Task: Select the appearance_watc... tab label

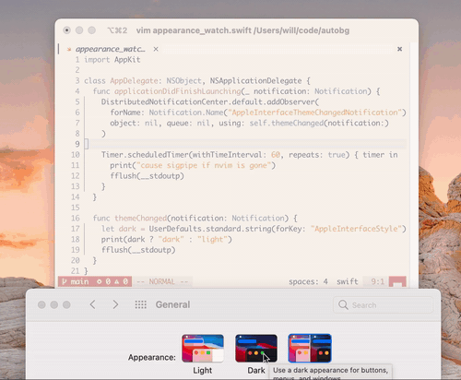Action: pyautogui.click(x=111, y=49)
